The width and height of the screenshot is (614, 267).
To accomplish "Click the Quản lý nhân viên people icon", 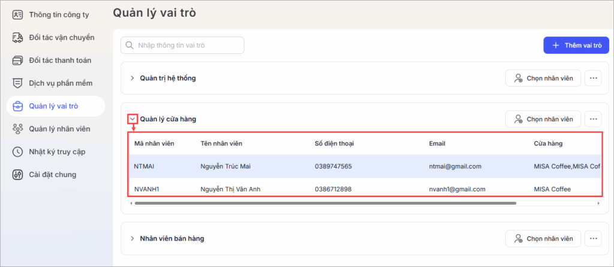I will 18,129.
